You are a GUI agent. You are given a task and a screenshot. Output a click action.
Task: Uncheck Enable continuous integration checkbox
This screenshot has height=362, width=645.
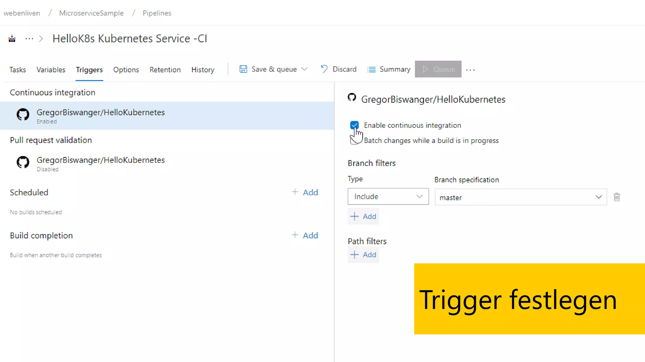354,125
